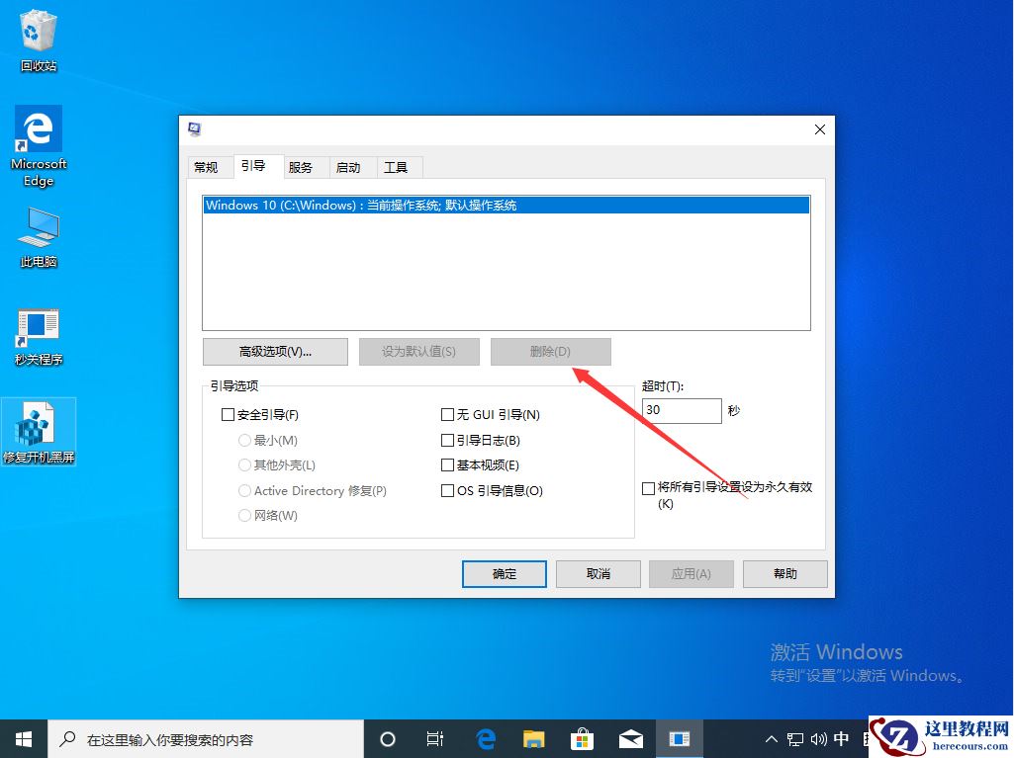The height and width of the screenshot is (758, 1014).
Task: Enable 引导日志 logging
Action: [447, 440]
